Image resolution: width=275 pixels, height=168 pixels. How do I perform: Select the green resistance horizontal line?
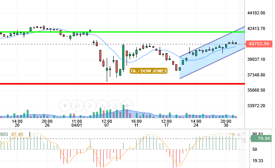point(122,32)
